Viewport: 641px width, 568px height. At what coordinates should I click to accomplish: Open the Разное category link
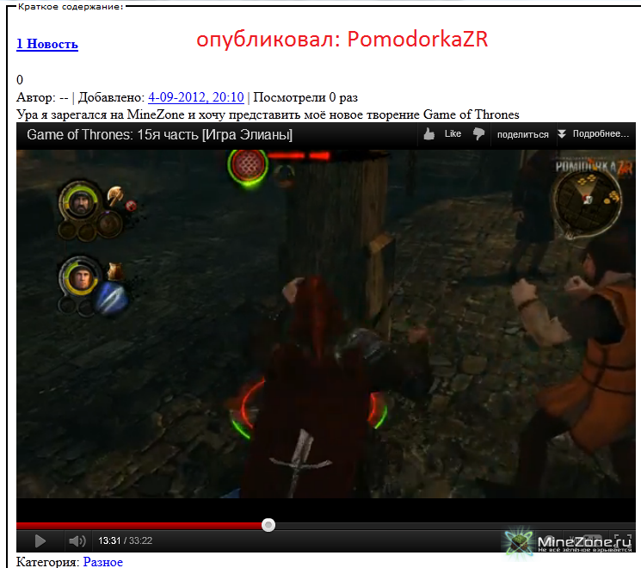pos(102,561)
